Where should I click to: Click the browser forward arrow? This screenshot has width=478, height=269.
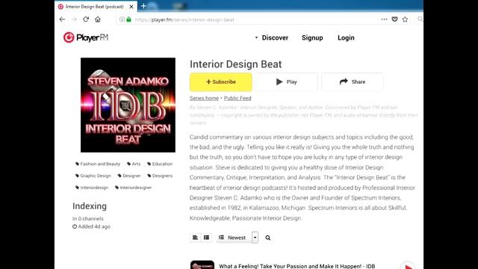coord(74,19)
